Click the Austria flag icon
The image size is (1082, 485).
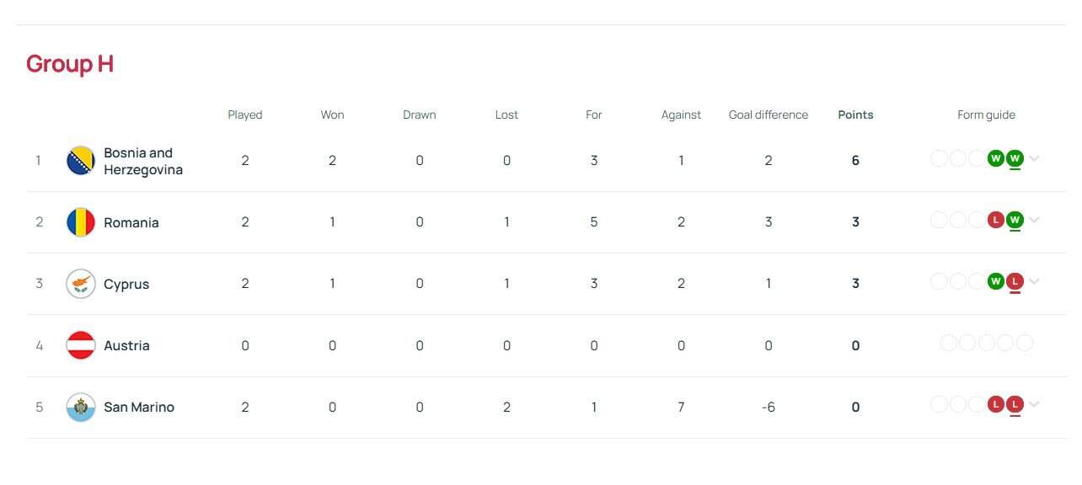click(81, 345)
